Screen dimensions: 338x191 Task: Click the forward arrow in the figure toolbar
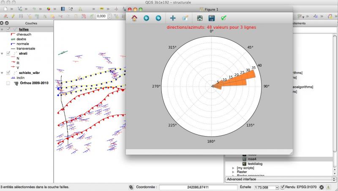(158, 18)
